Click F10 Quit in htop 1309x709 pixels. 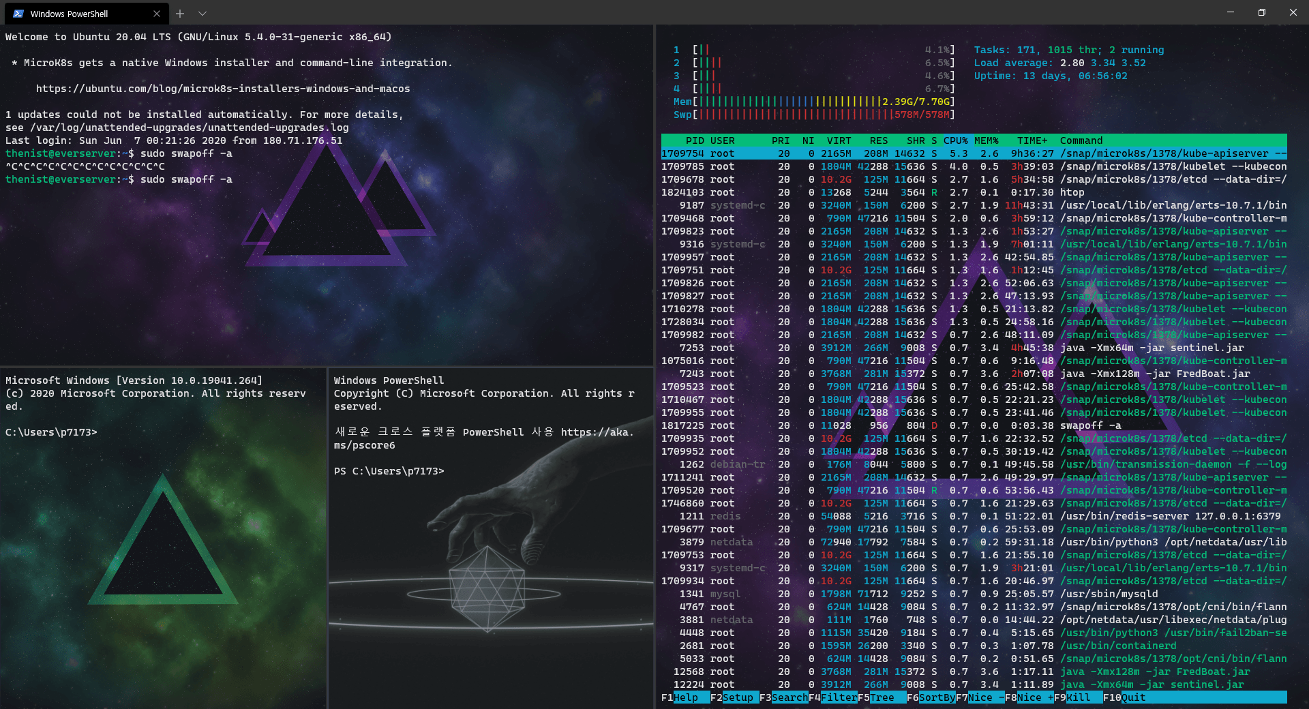tap(1127, 697)
